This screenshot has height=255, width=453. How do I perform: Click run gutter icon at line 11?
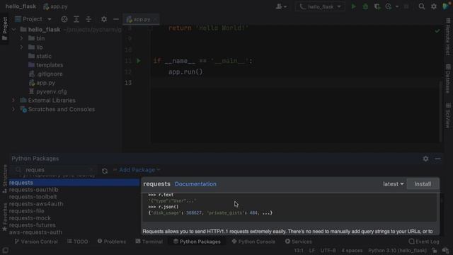point(139,61)
